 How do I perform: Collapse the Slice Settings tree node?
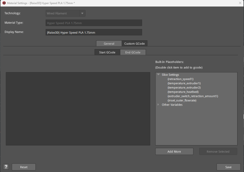(158, 75)
